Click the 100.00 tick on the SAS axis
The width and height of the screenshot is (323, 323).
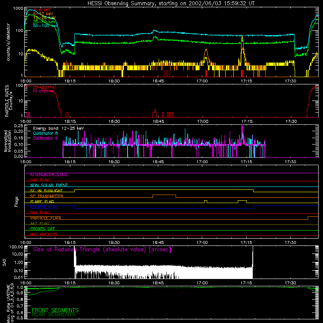pyautogui.click(x=16, y=247)
